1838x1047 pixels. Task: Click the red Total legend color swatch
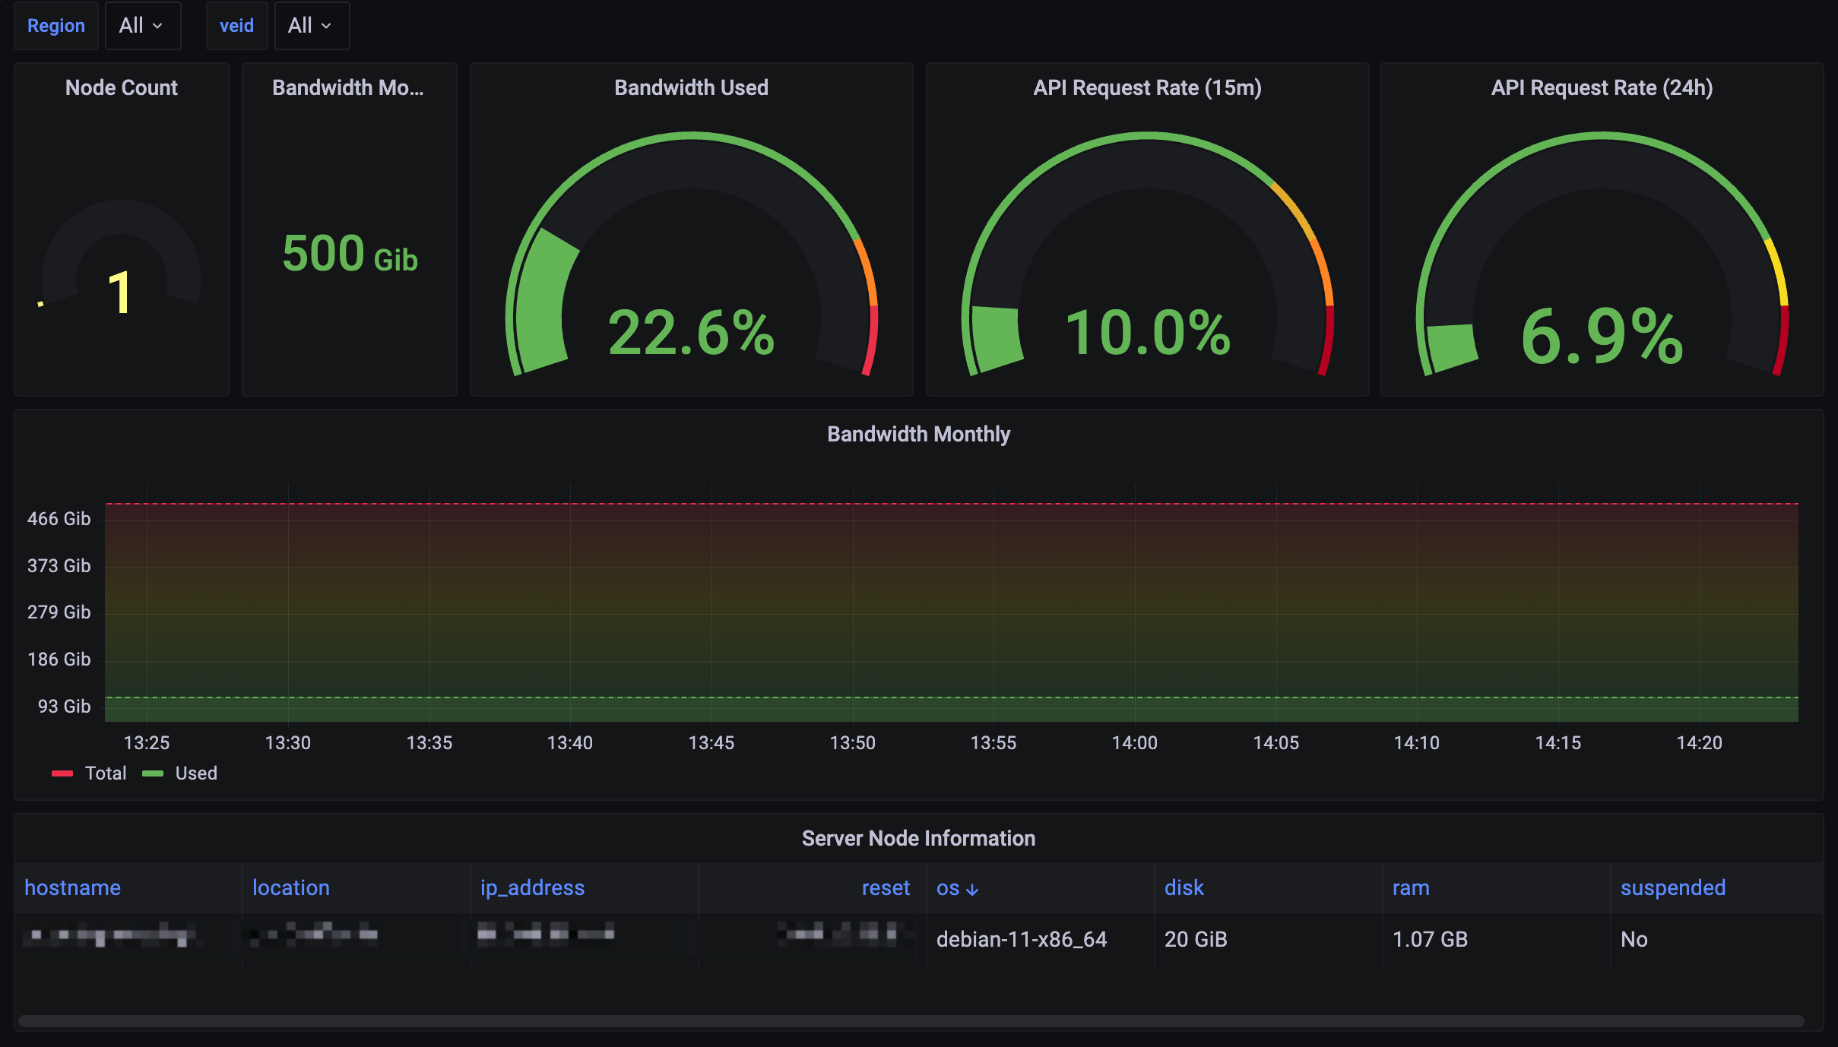tap(62, 773)
